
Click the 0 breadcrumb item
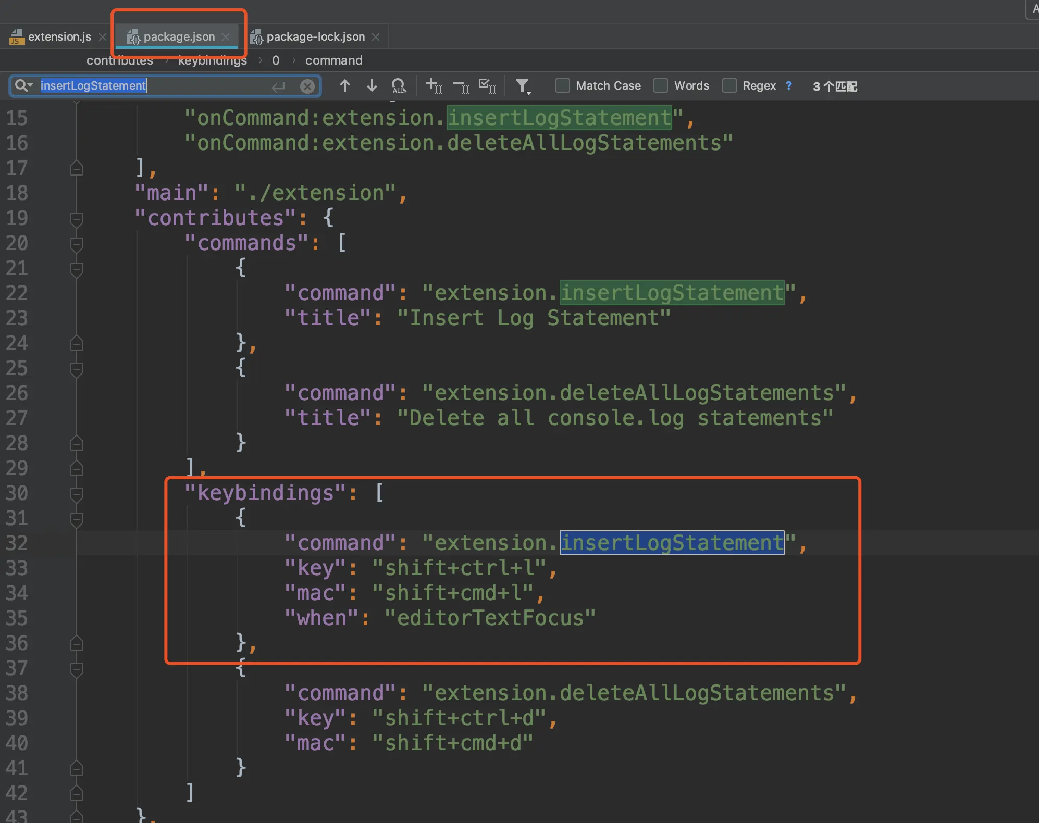point(276,60)
